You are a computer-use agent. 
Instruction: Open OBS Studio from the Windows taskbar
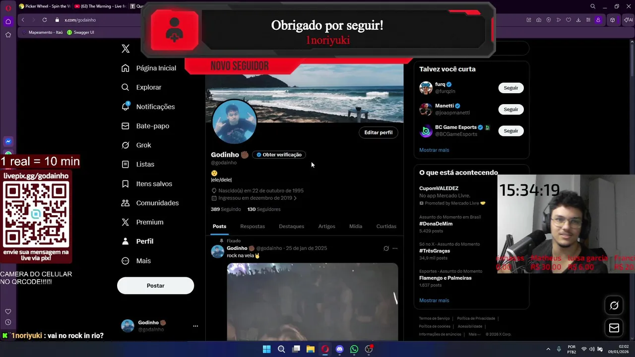coord(369,349)
